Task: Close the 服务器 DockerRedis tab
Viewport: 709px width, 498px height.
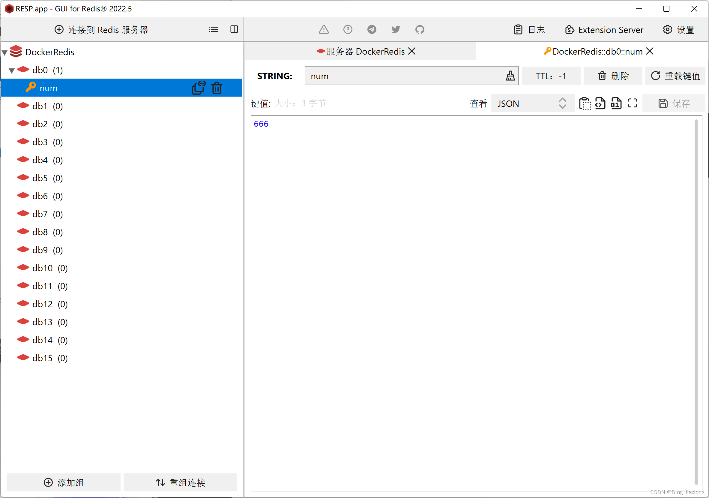Action: (412, 51)
